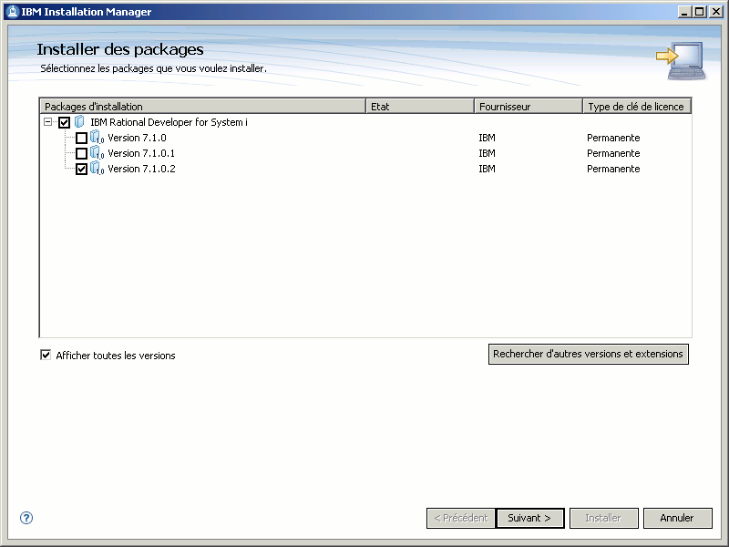This screenshot has height=547, width=729.
Task: Collapse the IBM Rational Developer tree node
Action: 47,122
